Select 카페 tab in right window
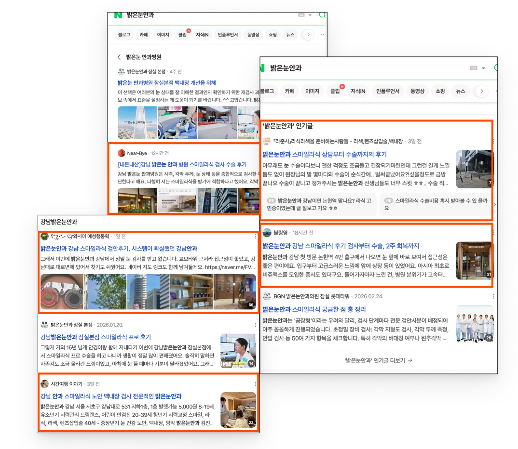The width and height of the screenshot is (518, 449). [290, 92]
